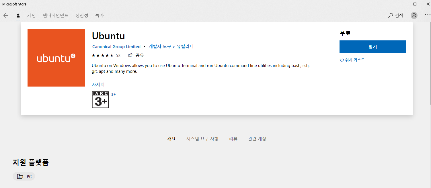Click the 자세히 more details link
431x188 pixels.
pos(98,85)
